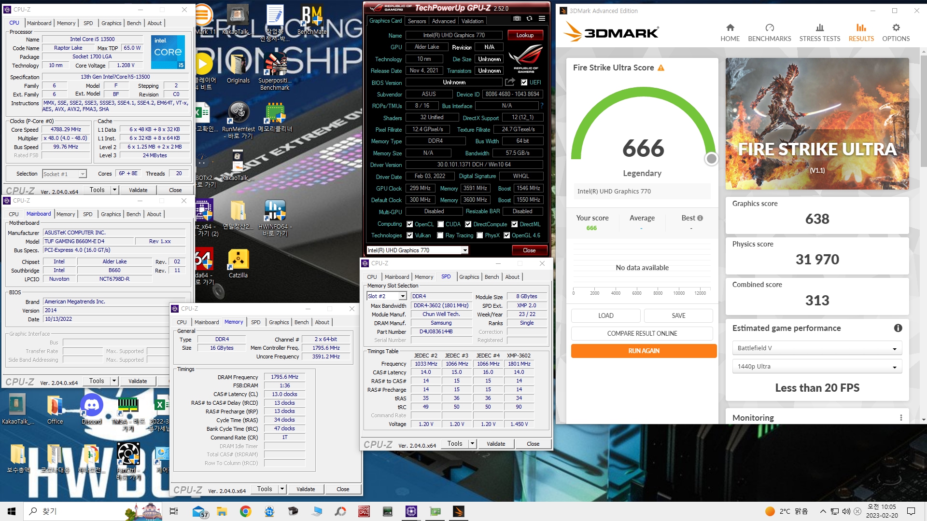Open the Monitoring three-dot options menu

(901, 418)
